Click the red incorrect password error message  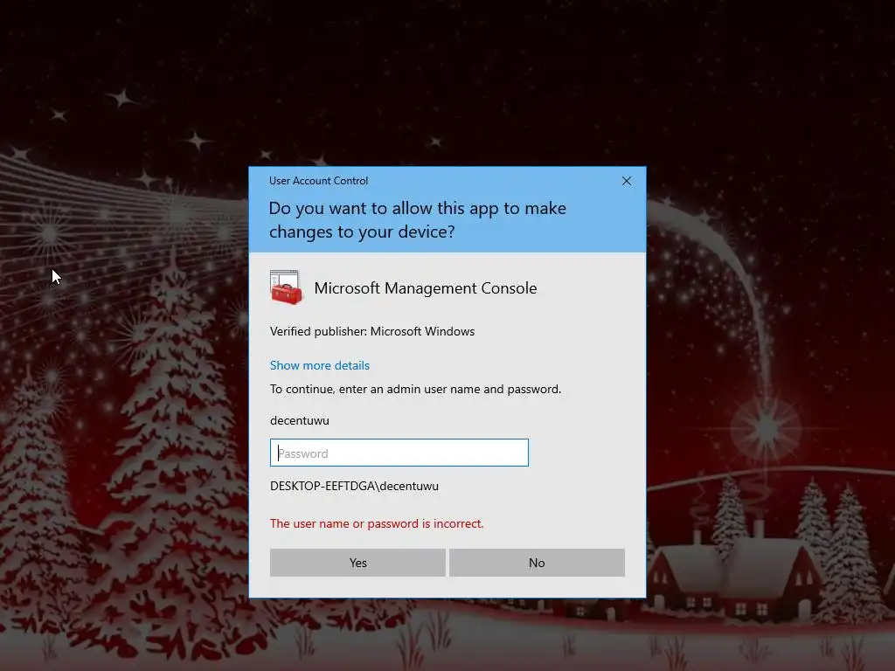[x=377, y=524]
